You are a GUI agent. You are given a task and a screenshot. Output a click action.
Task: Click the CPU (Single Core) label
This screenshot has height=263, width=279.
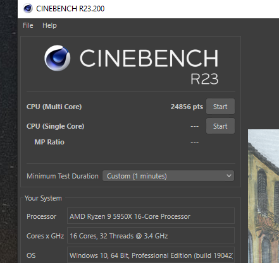pyautogui.click(x=55, y=126)
